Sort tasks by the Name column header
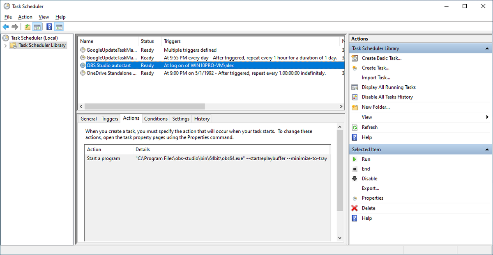The height and width of the screenshot is (255, 493). click(x=108, y=41)
